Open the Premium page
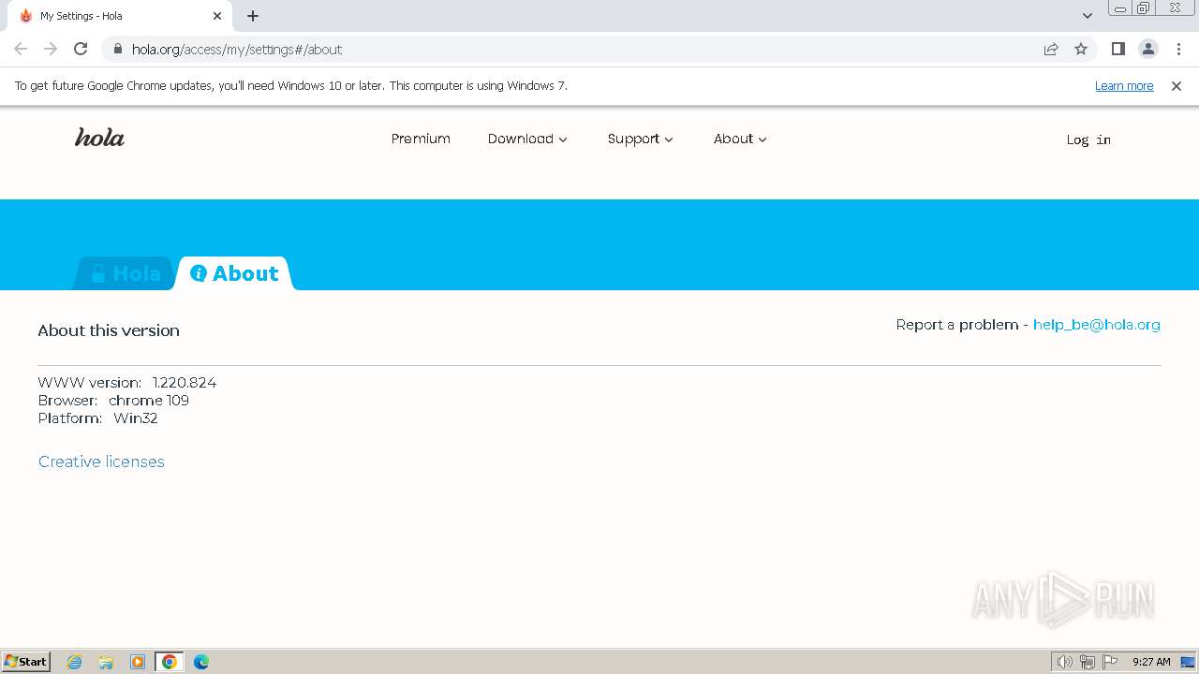The height and width of the screenshot is (674, 1199). tap(421, 139)
